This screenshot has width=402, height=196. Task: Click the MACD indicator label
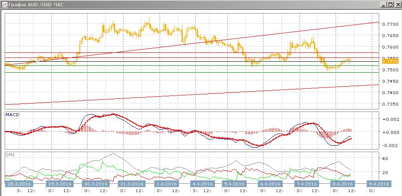tap(12, 115)
